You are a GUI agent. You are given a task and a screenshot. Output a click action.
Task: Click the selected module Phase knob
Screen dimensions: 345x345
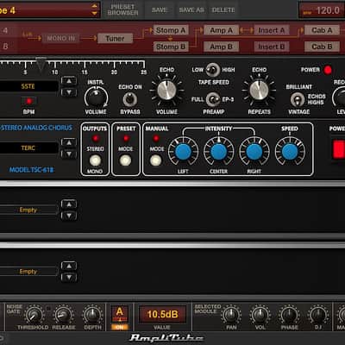[289, 315]
